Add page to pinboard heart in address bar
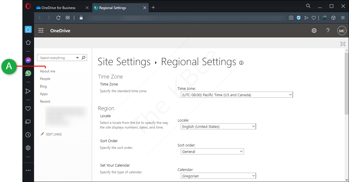349x182 pixels. 313,18
